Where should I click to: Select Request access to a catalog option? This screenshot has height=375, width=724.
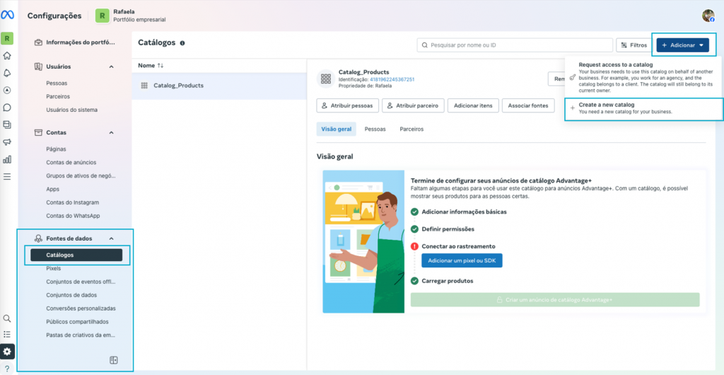(643, 78)
